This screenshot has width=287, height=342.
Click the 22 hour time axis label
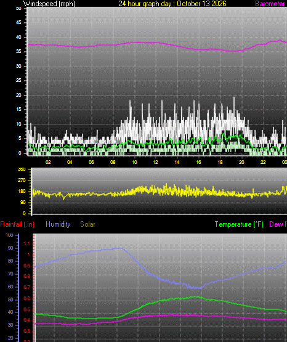pyautogui.click(x=263, y=162)
